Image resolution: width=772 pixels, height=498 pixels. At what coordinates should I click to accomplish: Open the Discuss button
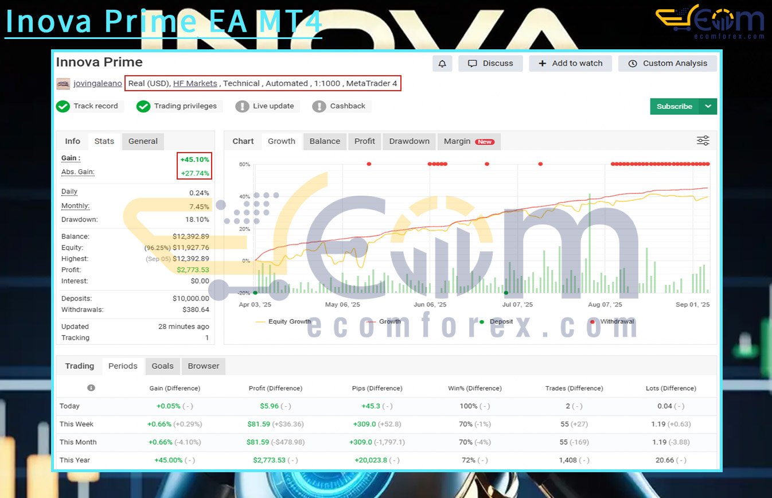click(490, 64)
